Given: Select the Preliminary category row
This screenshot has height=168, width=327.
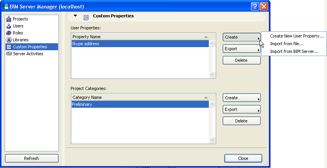Looking at the screenshot, I should coord(139,104).
